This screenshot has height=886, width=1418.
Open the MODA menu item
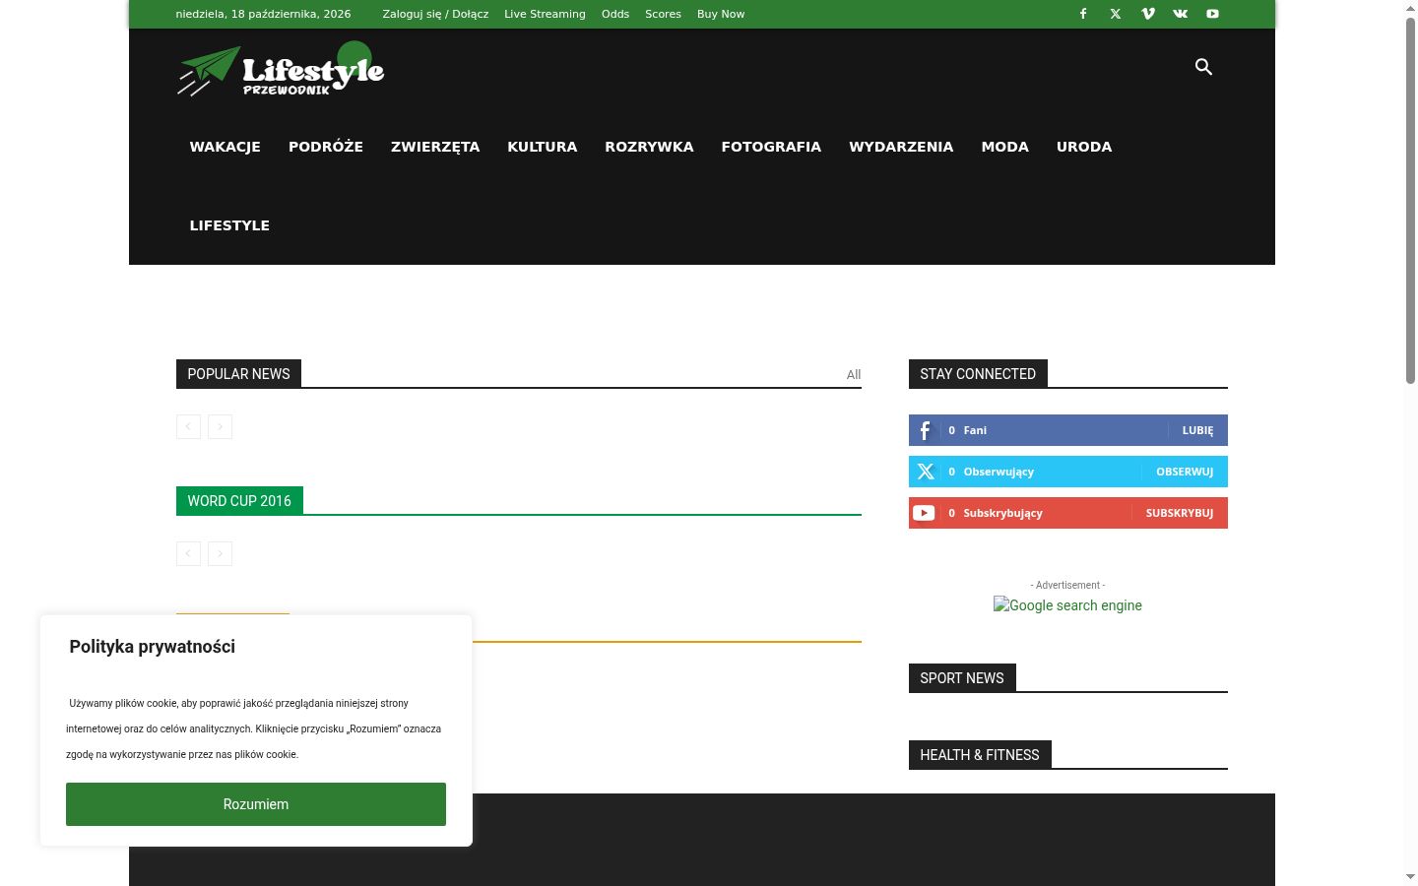tap(1005, 147)
